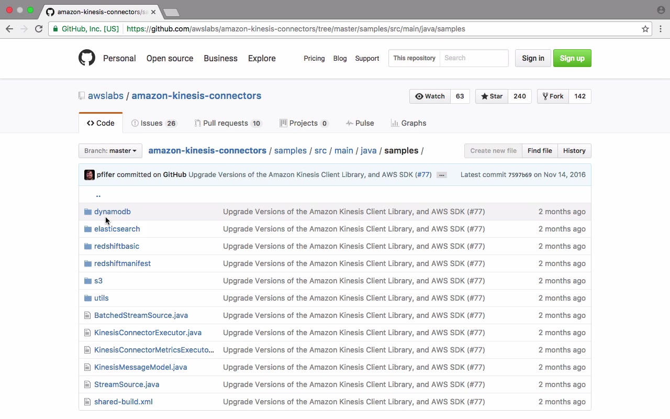
Task: Star the amazon-kinesis-connectors repository
Action: 492,96
